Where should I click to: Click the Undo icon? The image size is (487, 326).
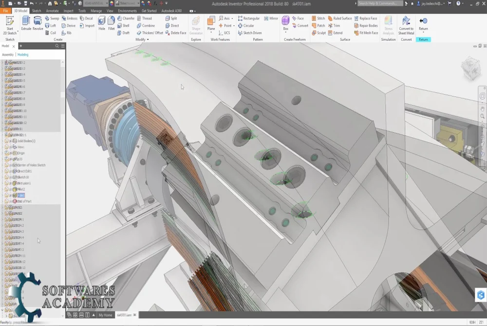click(31, 3)
